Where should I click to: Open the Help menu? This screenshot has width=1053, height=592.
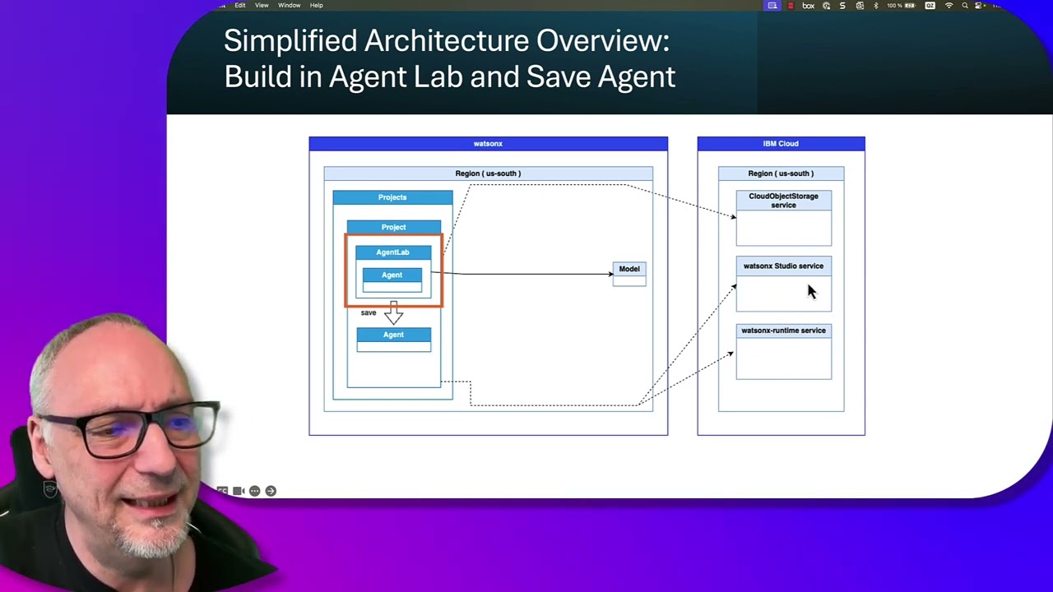pos(317,6)
